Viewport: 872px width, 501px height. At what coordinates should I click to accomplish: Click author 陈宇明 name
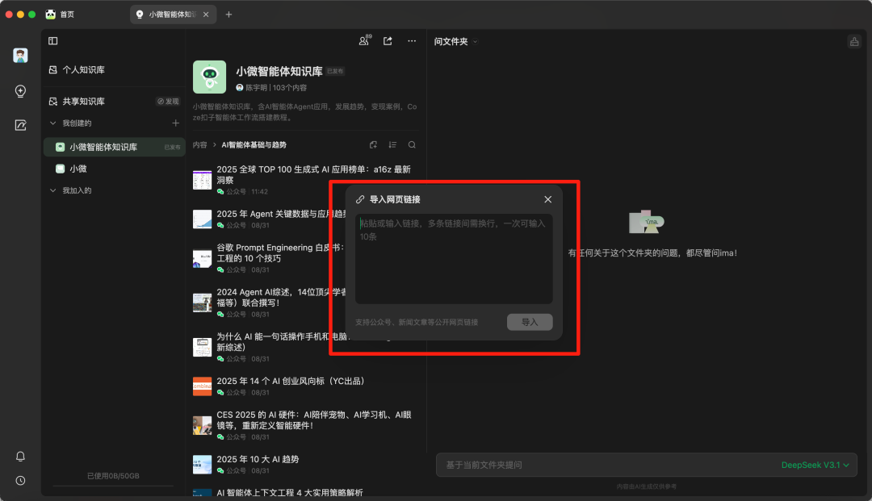pos(256,88)
